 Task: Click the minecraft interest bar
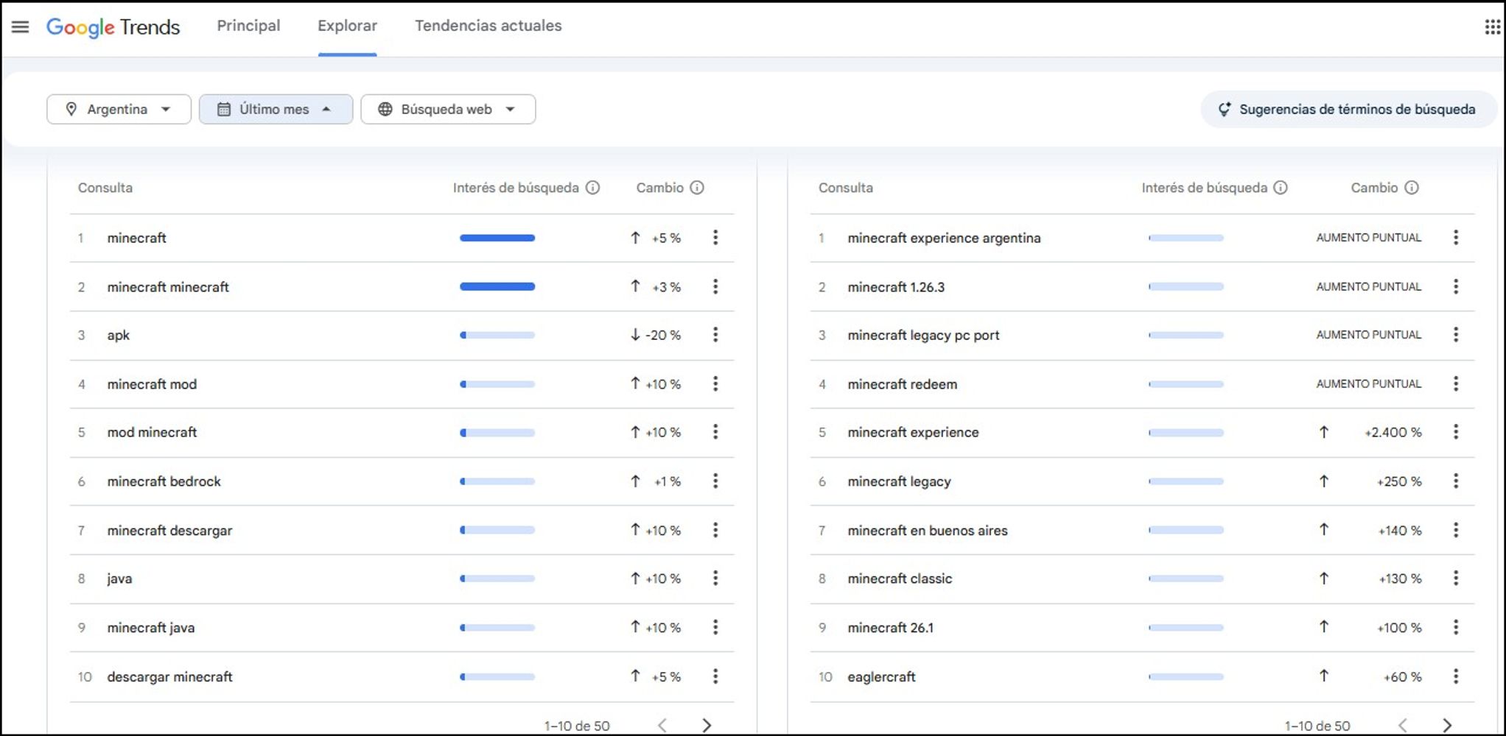497,238
